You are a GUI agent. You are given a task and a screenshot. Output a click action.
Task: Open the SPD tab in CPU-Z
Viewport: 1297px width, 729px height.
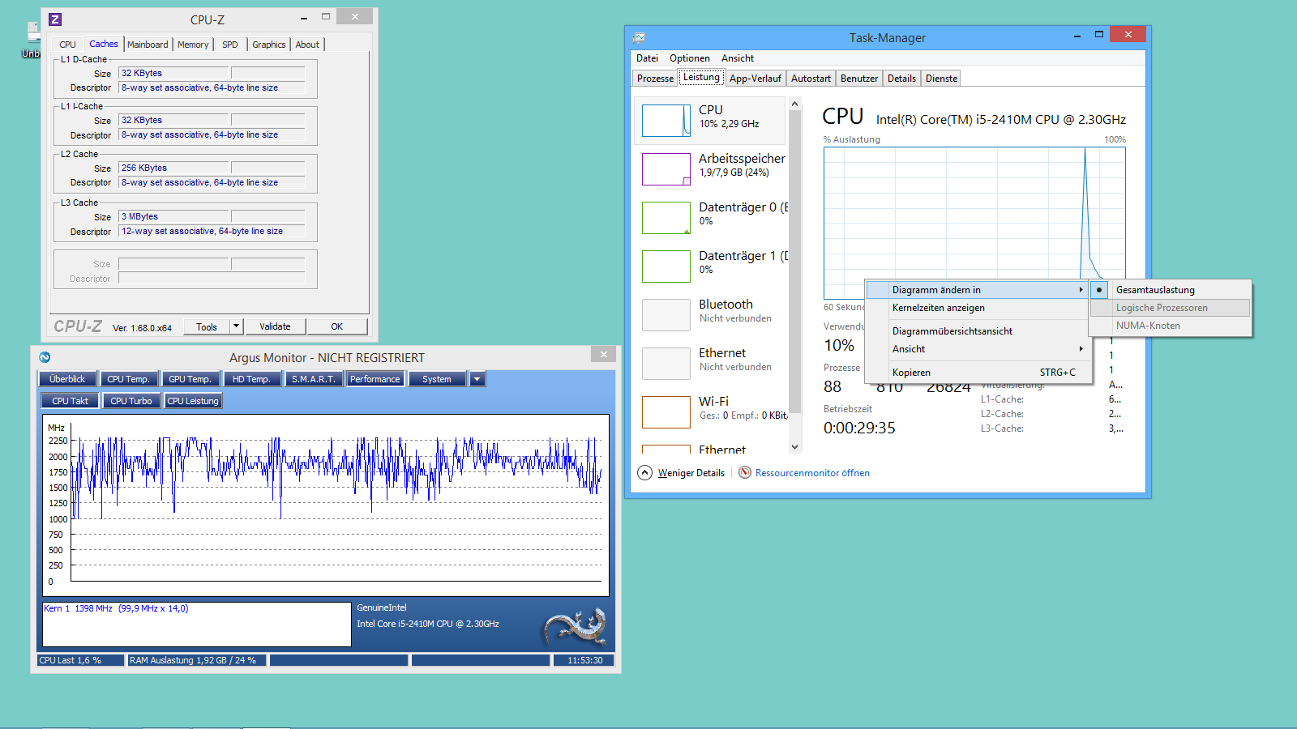point(230,45)
